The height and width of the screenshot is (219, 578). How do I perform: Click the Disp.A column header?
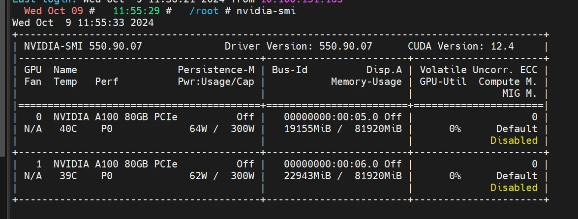click(x=384, y=70)
